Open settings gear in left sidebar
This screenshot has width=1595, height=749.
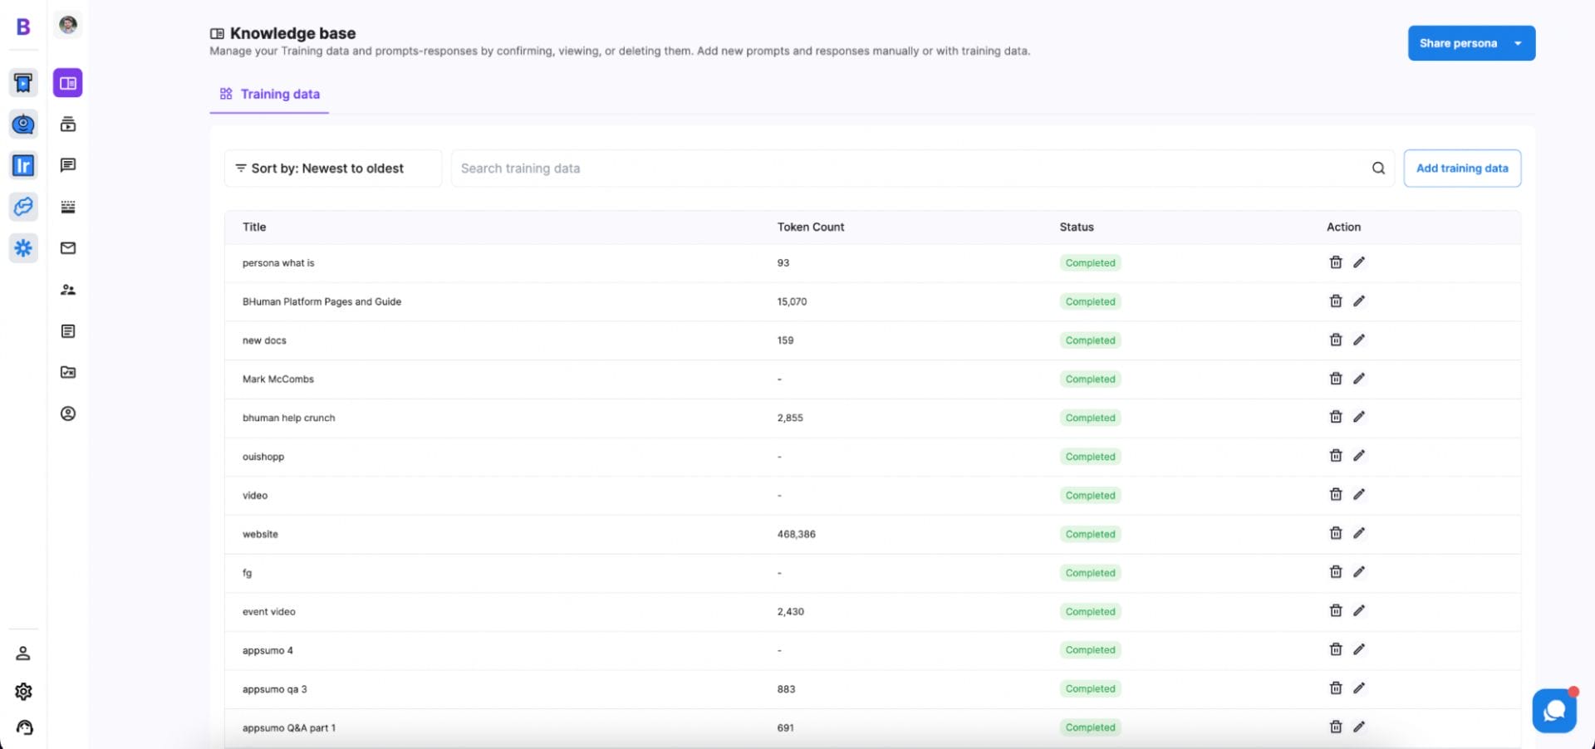pos(23,692)
